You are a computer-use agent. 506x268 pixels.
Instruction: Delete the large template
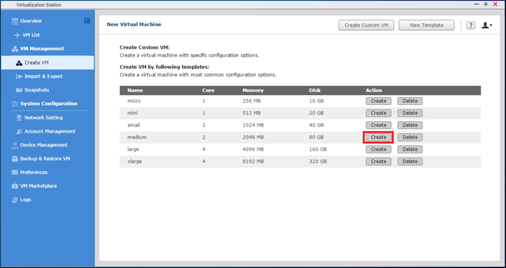(x=410, y=149)
